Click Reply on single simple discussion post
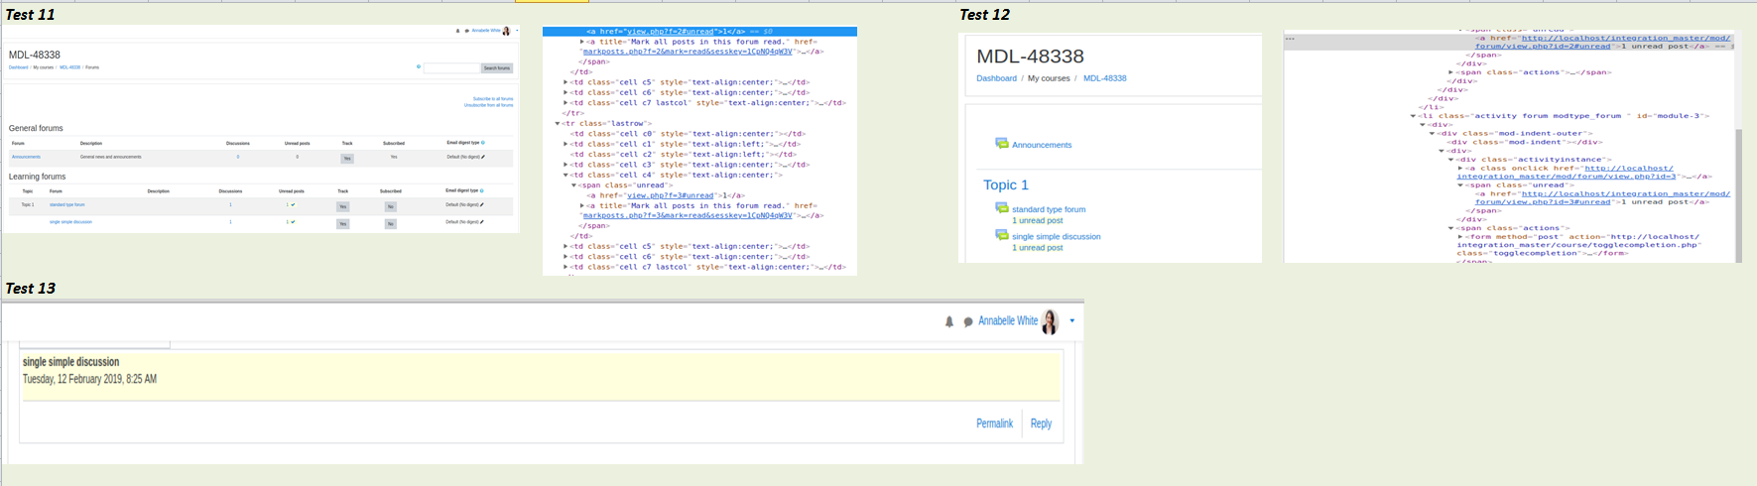The image size is (1757, 486). [x=1041, y=424]
